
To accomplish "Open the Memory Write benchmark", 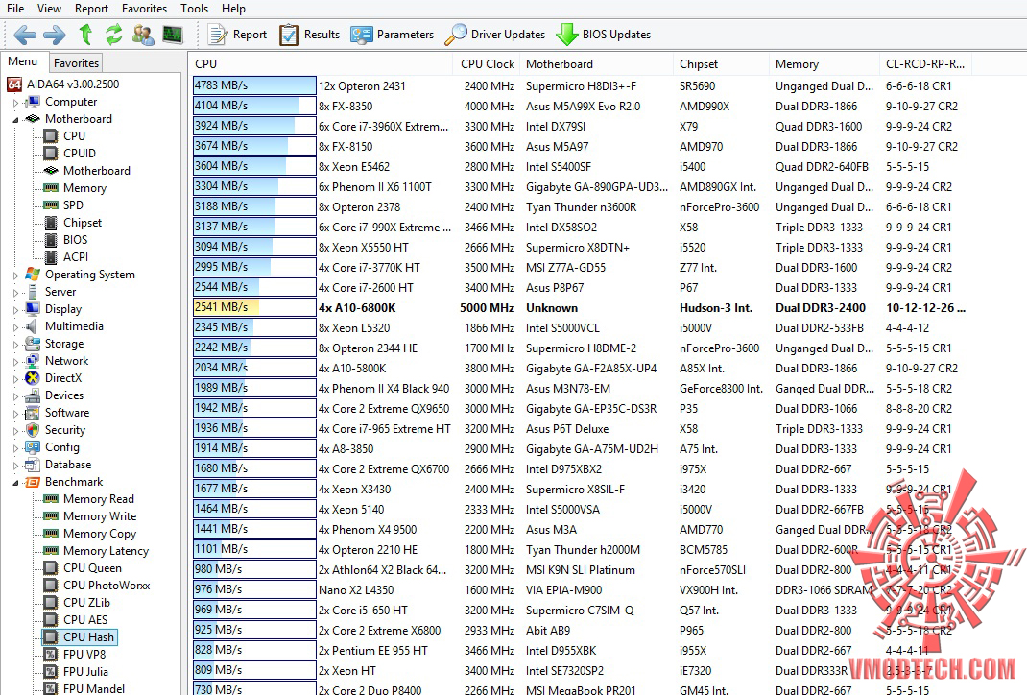I will click(x=89, y=516).
